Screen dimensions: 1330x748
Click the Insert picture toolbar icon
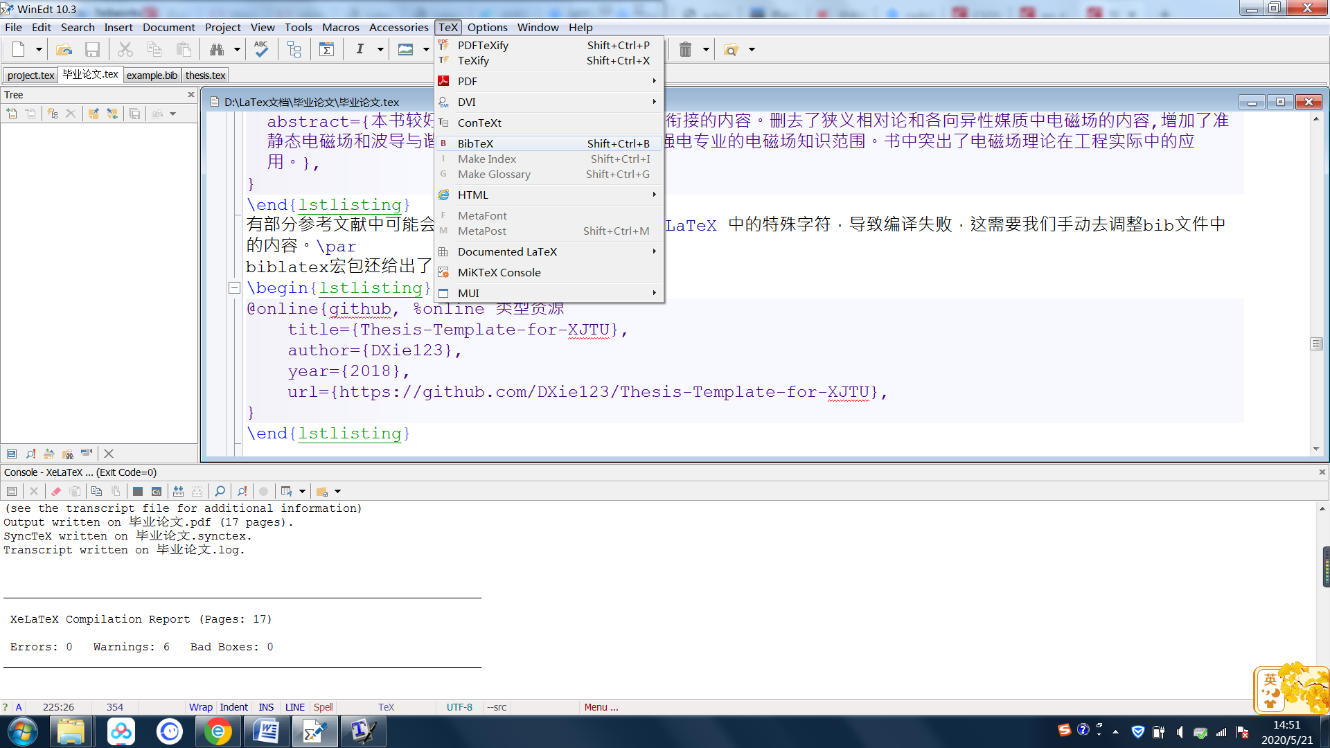406,49
